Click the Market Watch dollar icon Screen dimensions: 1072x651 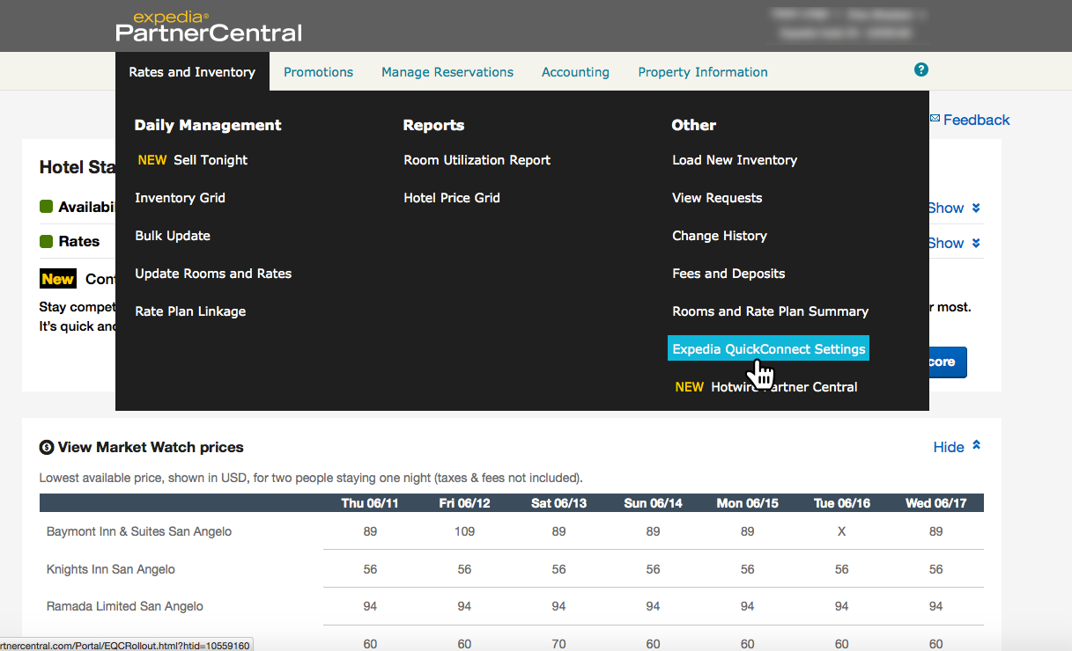(47, 448)
